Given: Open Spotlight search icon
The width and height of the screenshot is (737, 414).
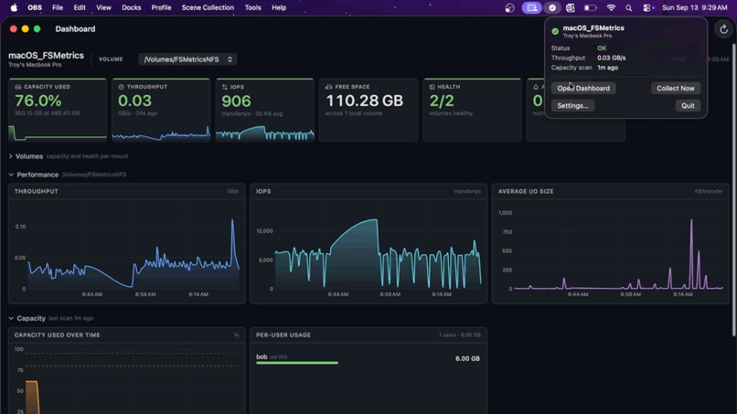Looking at the screenshot, I should [x=629, y=7].
